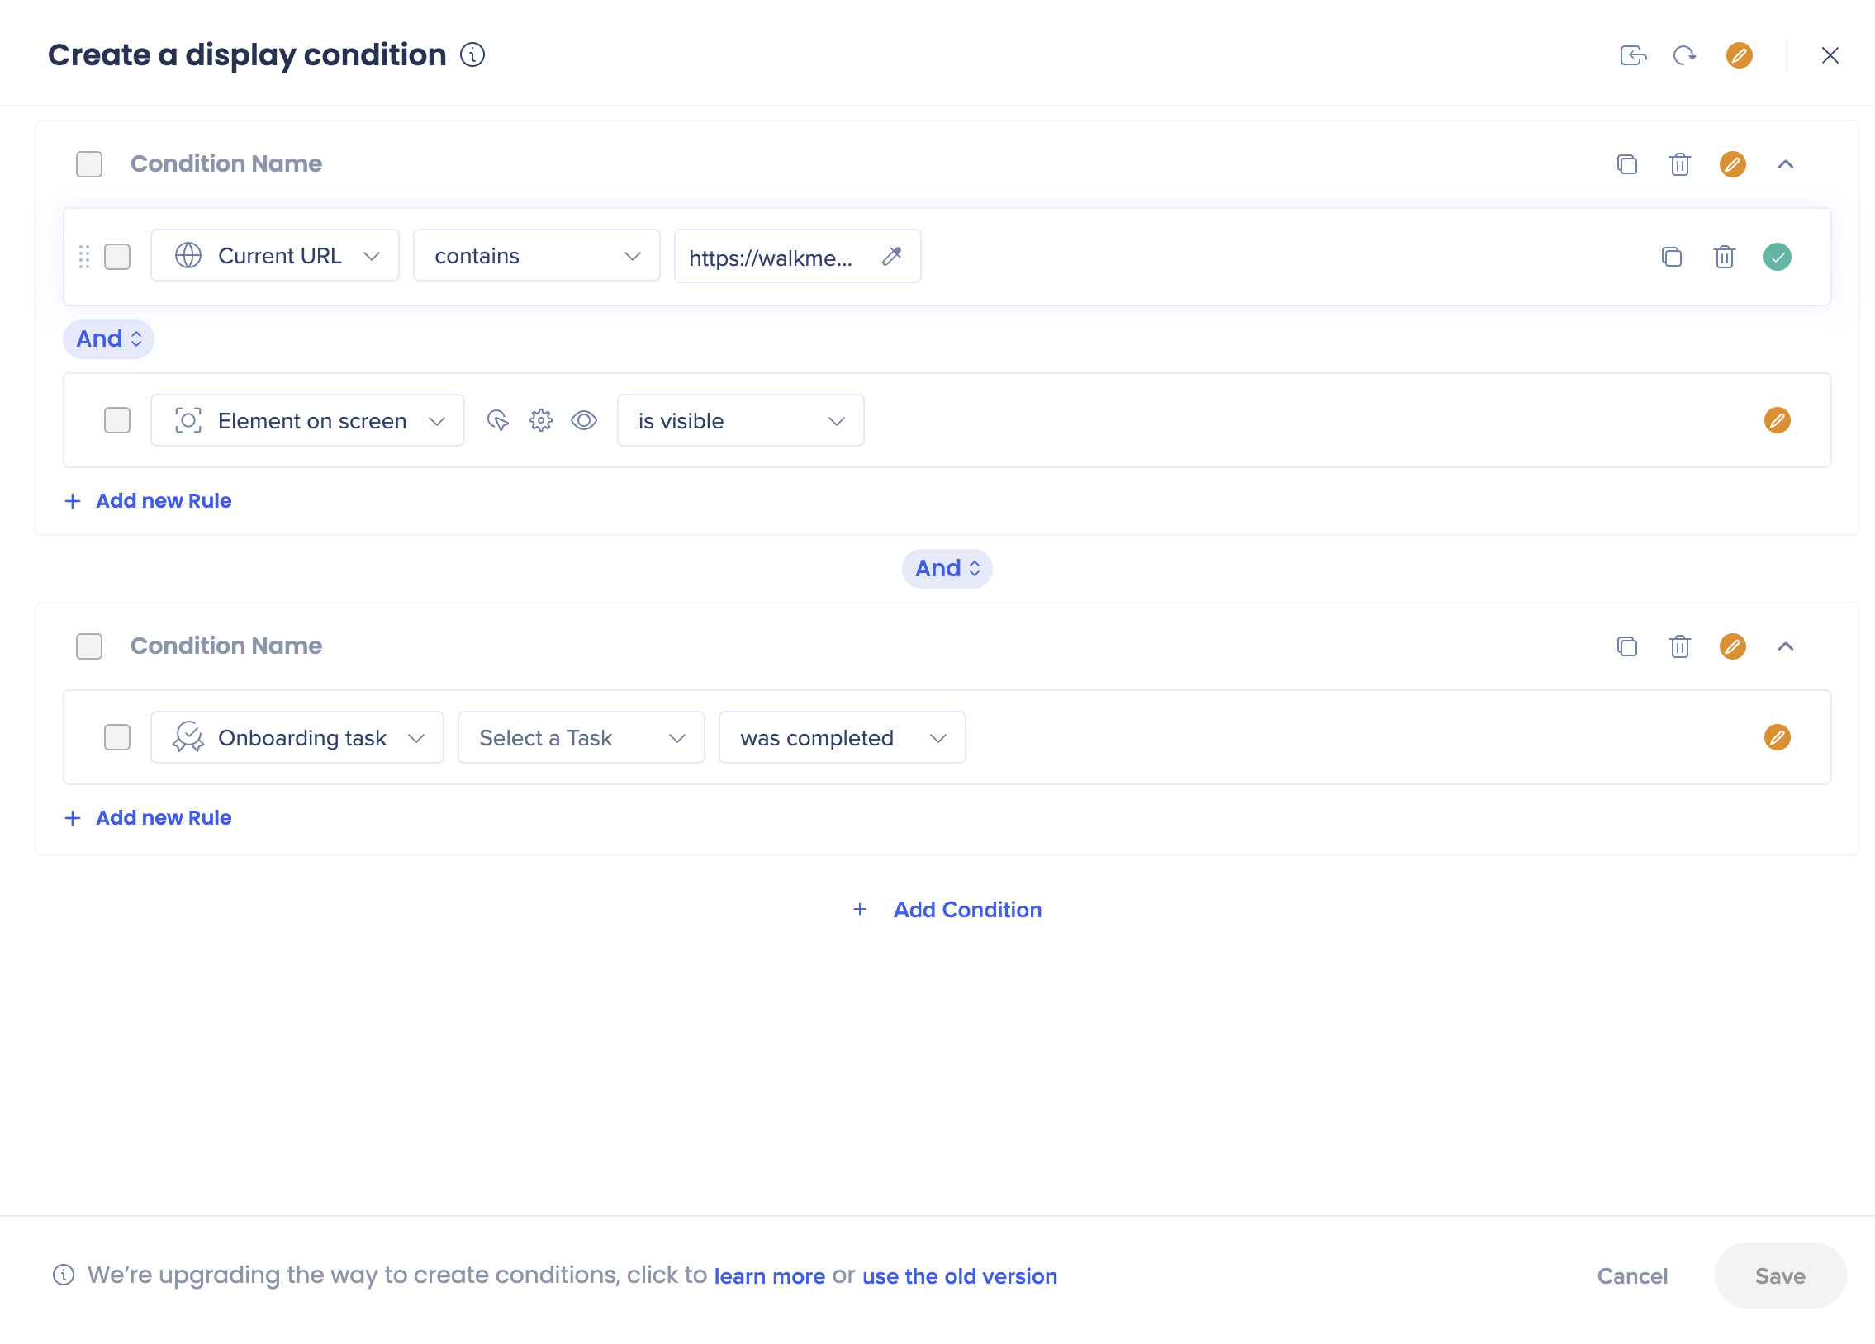Preview element with the eye icon
Screen dimensions: 1875x1344
tap(584, 421)
